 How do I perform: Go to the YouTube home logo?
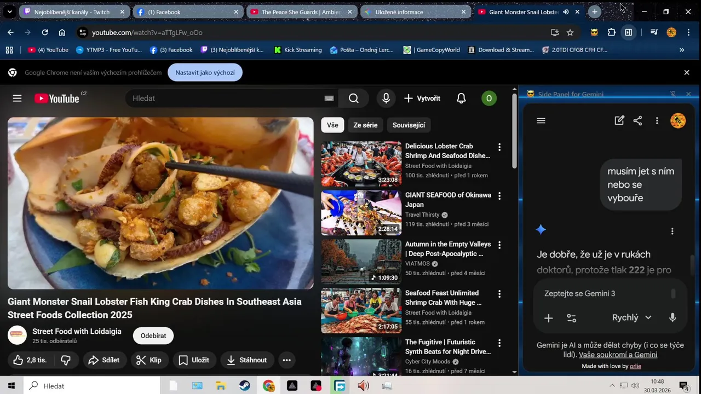57,99
